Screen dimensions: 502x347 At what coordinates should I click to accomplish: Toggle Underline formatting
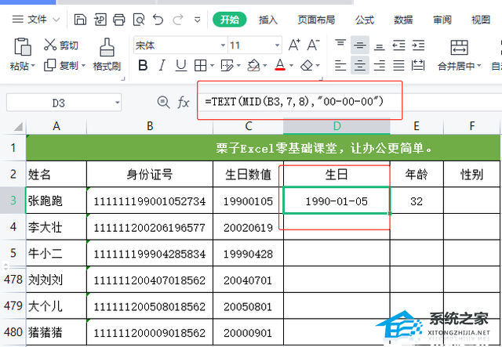(x=184, y=66)
